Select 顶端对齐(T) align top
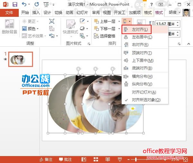This screenshot has height=163, width=193. click(145, 53)
